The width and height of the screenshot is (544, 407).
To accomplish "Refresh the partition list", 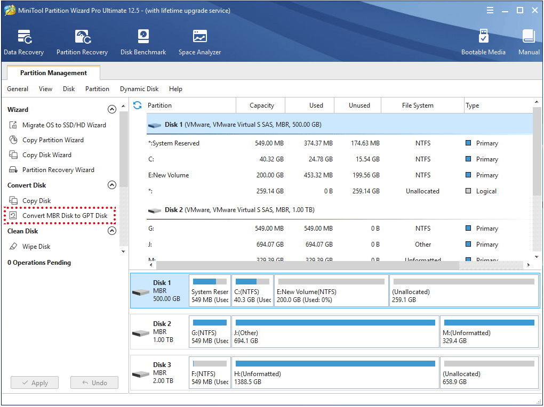I will click(x=138, y=105).
